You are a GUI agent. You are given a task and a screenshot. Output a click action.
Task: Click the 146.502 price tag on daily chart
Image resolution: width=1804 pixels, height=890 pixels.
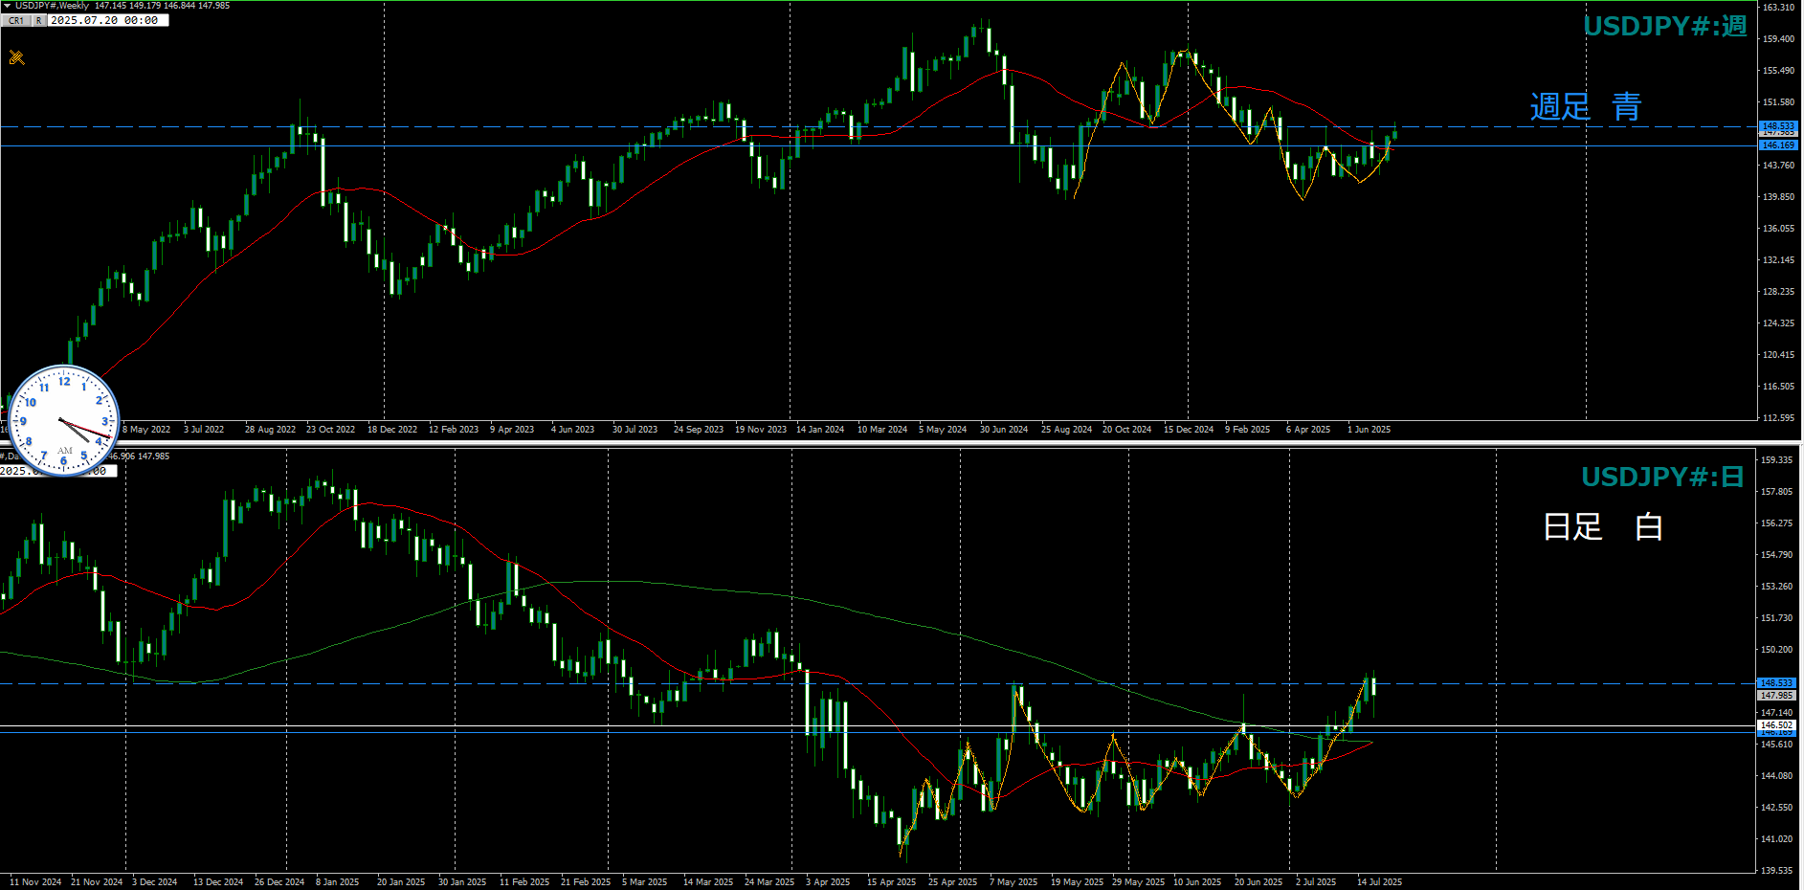click(1776, 725)
